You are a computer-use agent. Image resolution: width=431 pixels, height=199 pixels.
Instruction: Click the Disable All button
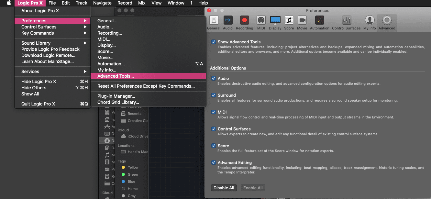pos(224,188)
